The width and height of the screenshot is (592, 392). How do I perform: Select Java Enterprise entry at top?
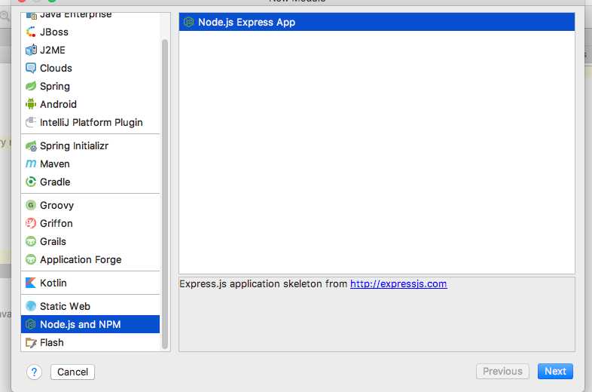pyautogui.click(x=90, y=17)
